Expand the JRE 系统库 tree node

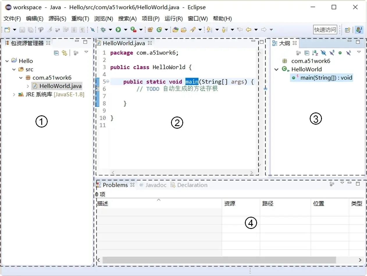point(14,94)
